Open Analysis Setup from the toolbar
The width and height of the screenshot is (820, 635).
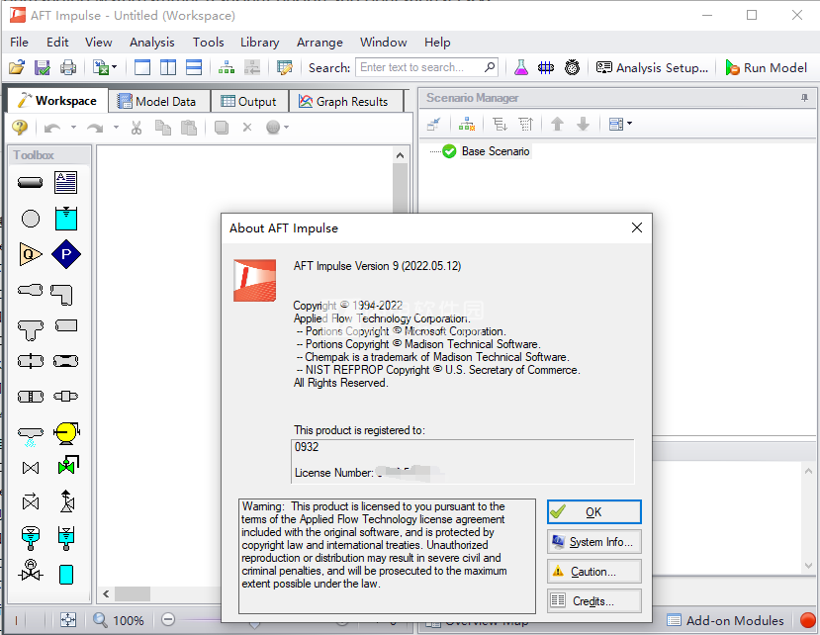coord(652,67)
